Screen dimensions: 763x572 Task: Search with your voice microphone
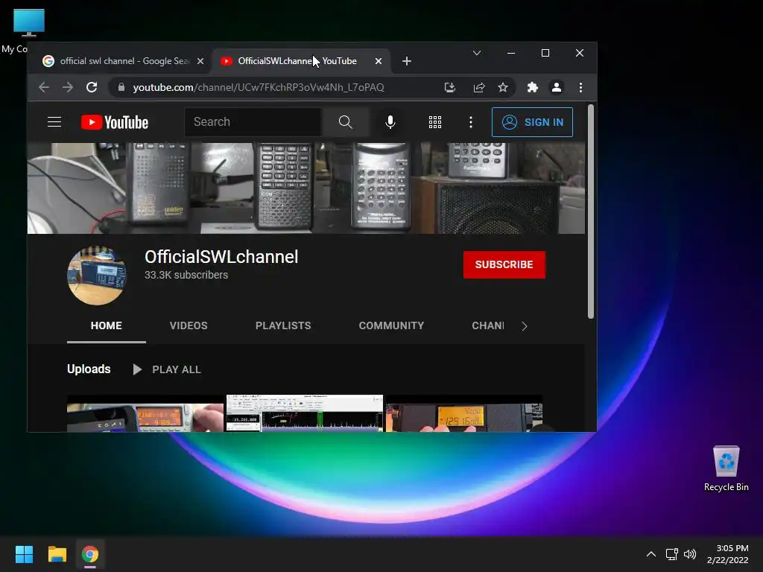[x=390, y=122]
